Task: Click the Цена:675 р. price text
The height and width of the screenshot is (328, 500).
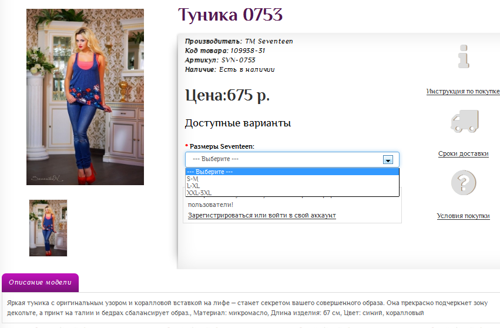Action: [x=227, y=95]
